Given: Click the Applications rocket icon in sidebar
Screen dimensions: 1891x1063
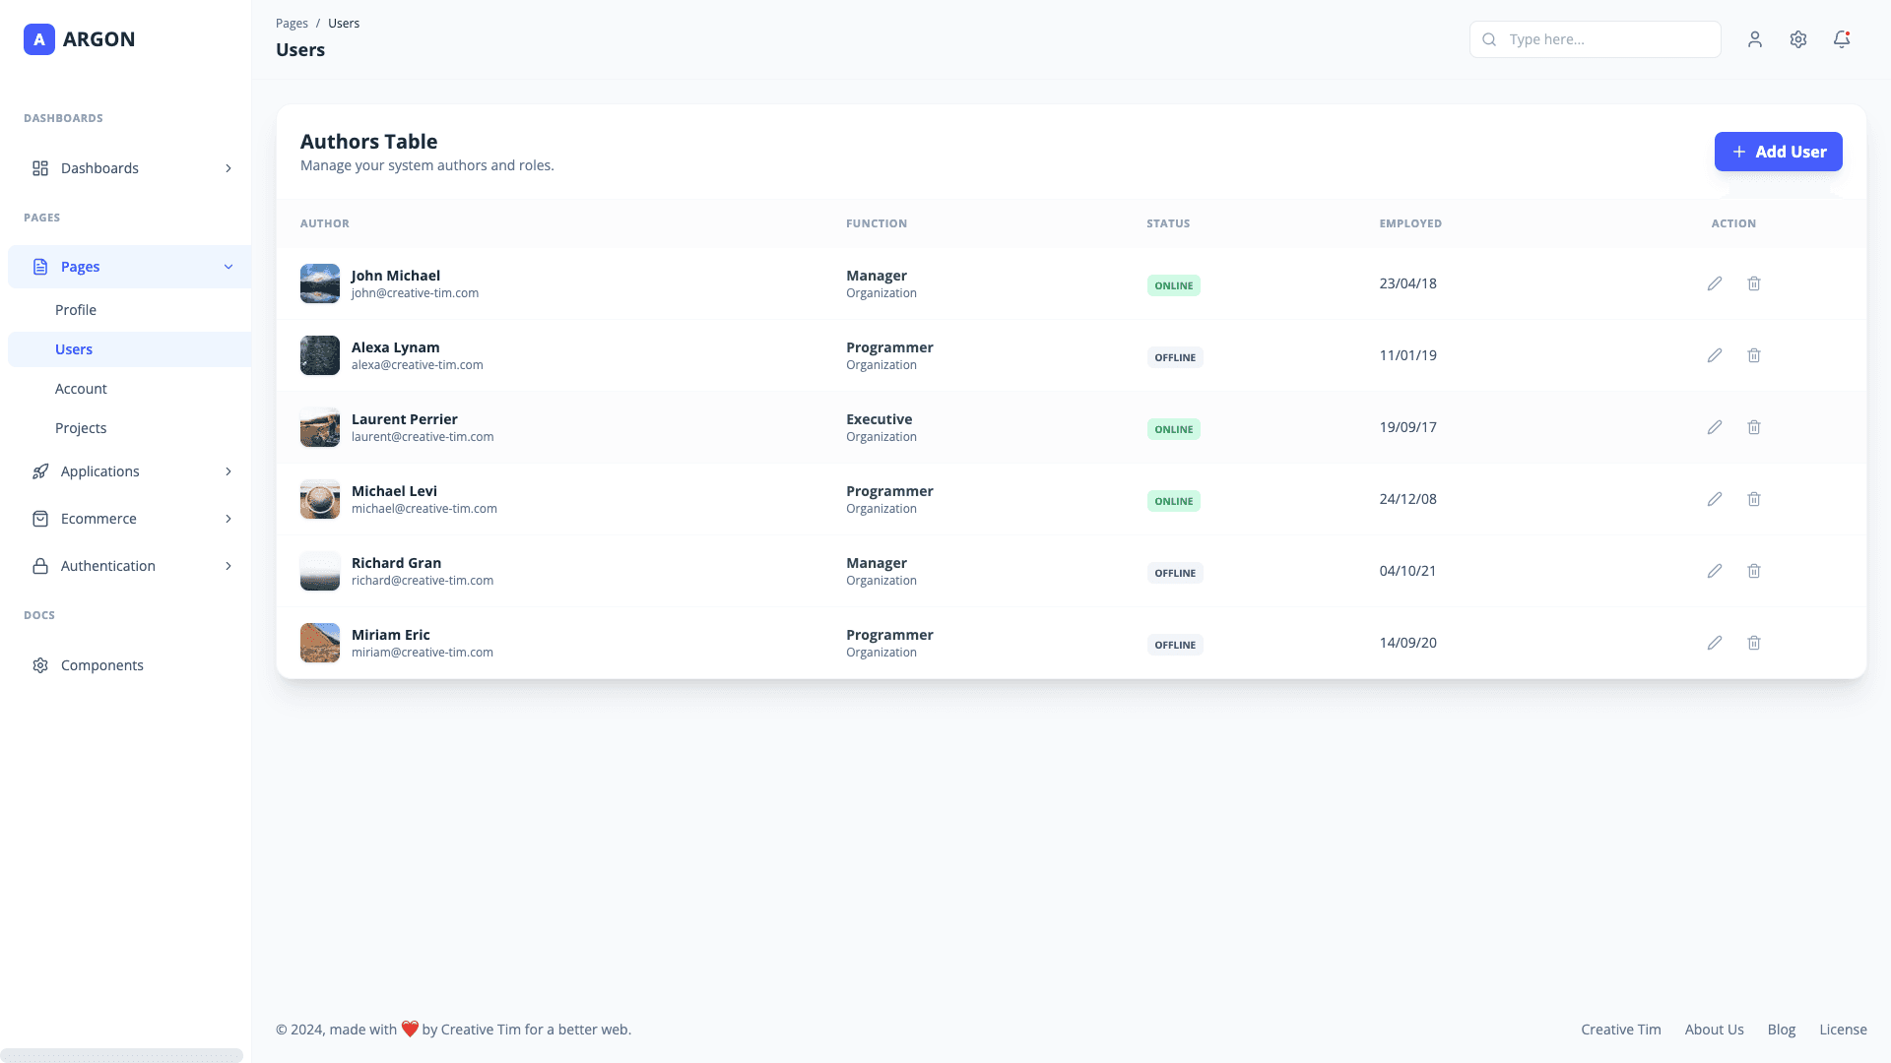Looking at the screenshot, I should [40, 470].
